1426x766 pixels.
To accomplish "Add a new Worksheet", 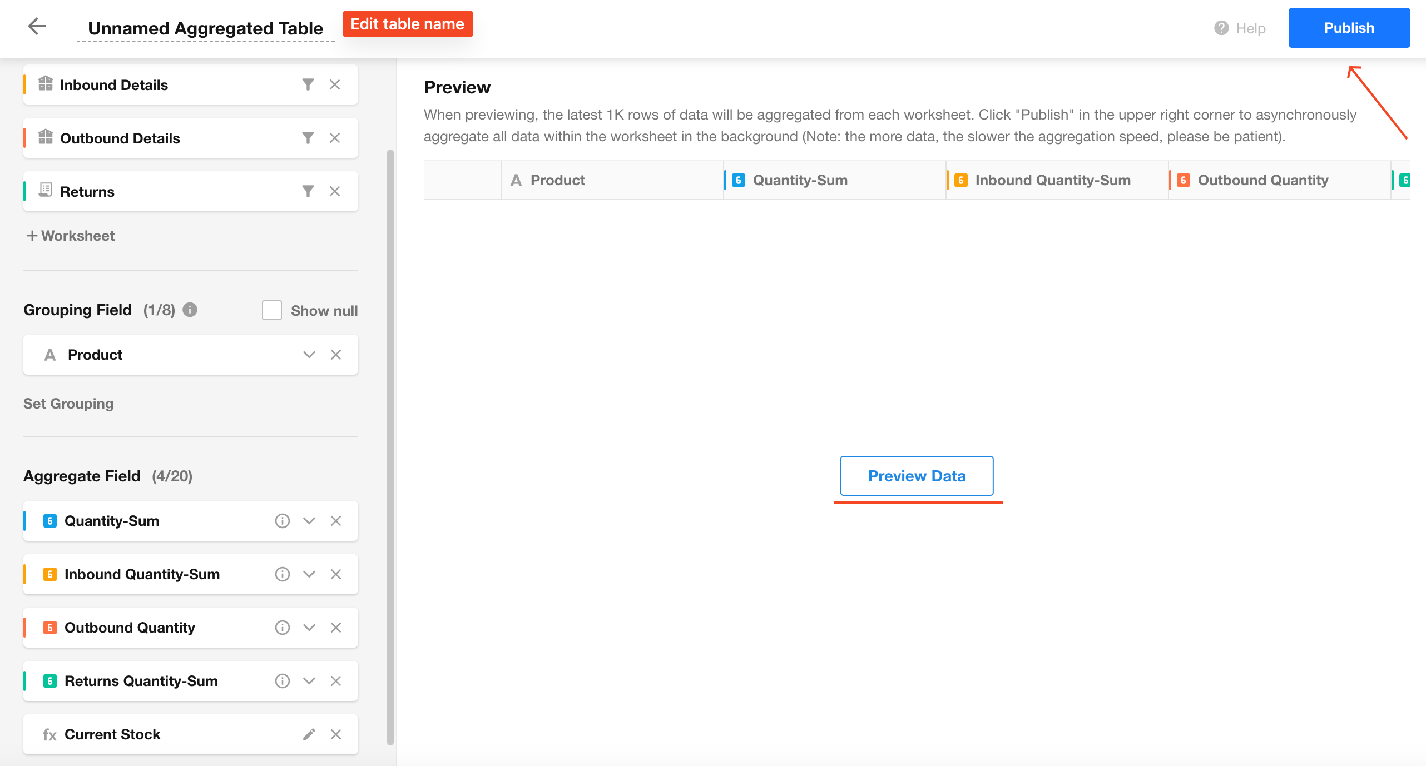I will coord(71,236).
